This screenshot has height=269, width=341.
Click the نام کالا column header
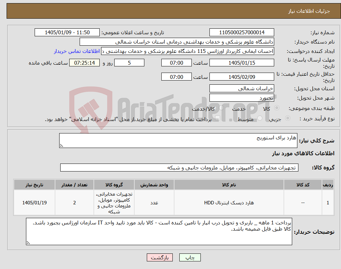229,185
